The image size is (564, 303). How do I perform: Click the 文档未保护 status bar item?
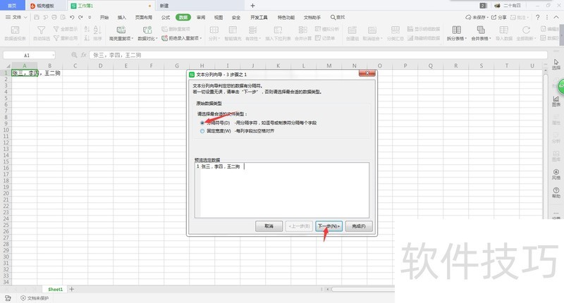pyautogui.click(x=35, y=298)
